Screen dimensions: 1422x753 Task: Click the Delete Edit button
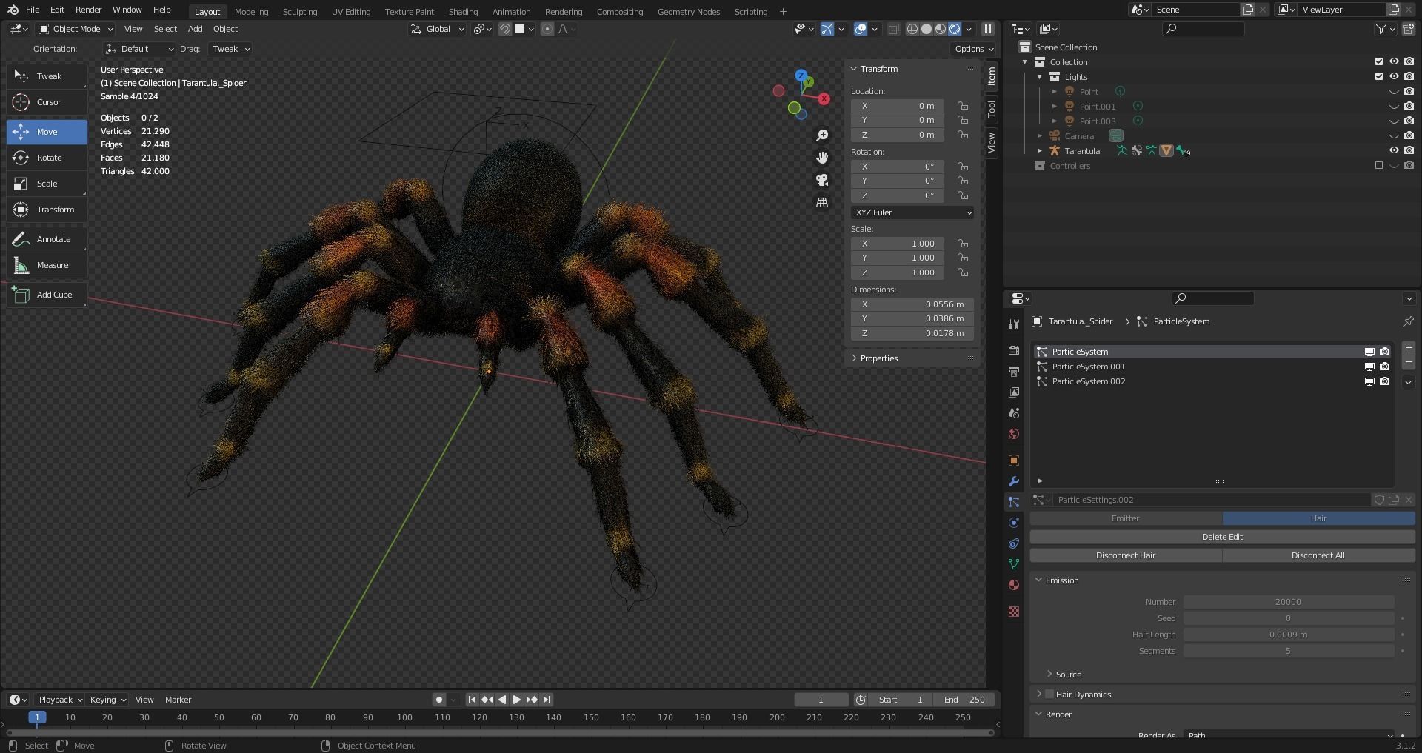tap(1222, 537)
